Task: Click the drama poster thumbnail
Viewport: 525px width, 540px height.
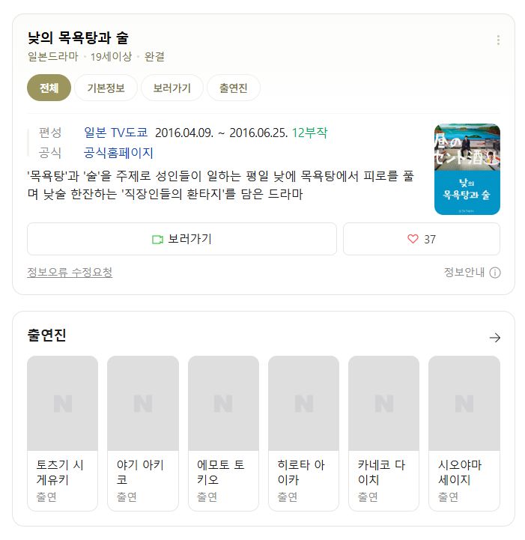Action: [x=467, y=169]
